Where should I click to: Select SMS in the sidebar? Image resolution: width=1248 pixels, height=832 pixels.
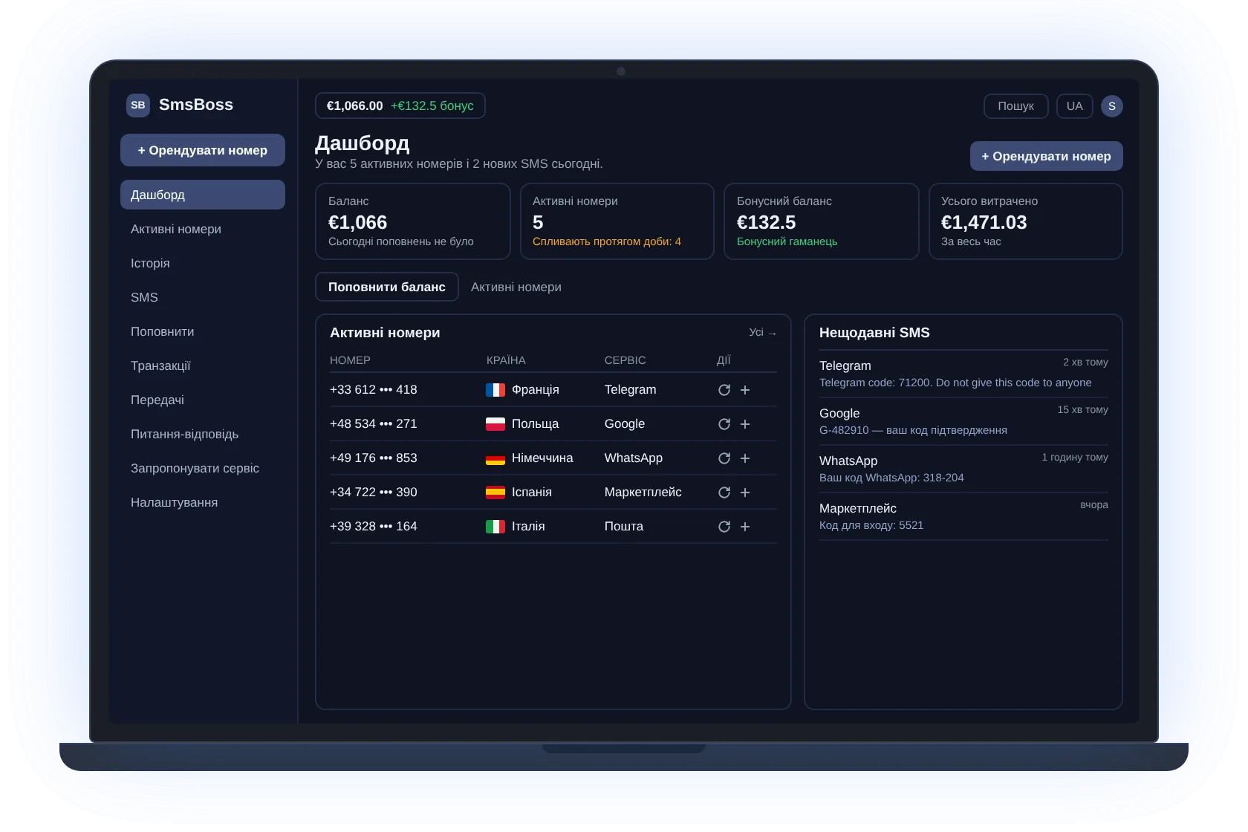click(203, 297)
